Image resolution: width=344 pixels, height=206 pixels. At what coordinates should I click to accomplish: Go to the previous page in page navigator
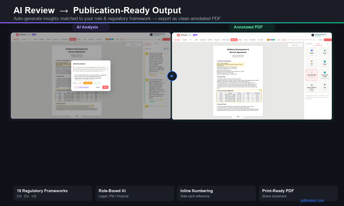tap(290, 45)
